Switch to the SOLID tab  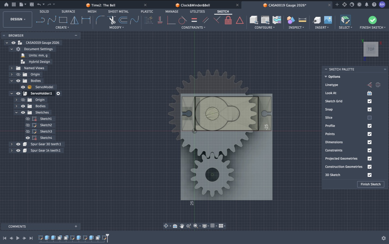point(44,12)
